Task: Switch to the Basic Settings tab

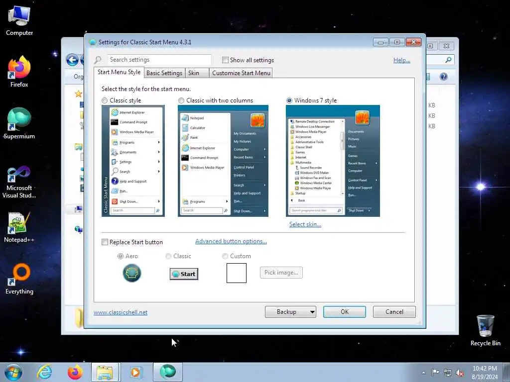Action: pyautogui.click(x=164, y=73)
